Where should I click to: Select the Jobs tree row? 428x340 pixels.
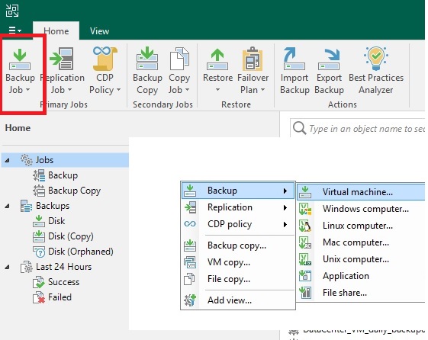(x=66, y=160)
